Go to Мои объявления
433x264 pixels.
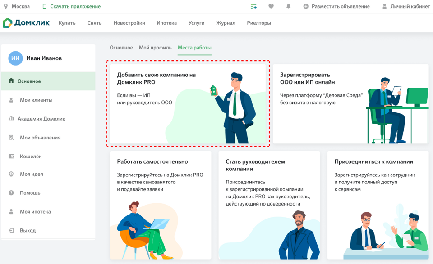point(48,137)
